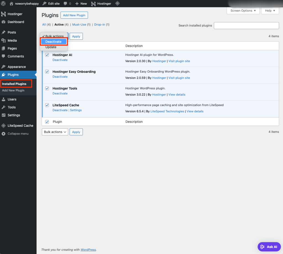283x254 pixels.
Task: Click the Dashboard gauge icon
Action: click(x=3, y=22)
